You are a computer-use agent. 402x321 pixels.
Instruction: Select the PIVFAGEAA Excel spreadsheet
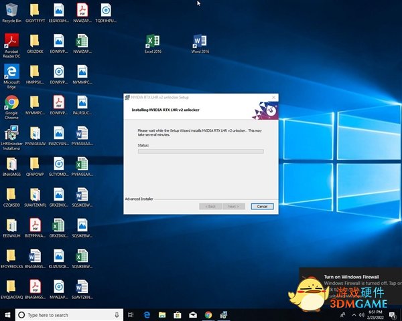pyautogui.click(x=82, y=167)
